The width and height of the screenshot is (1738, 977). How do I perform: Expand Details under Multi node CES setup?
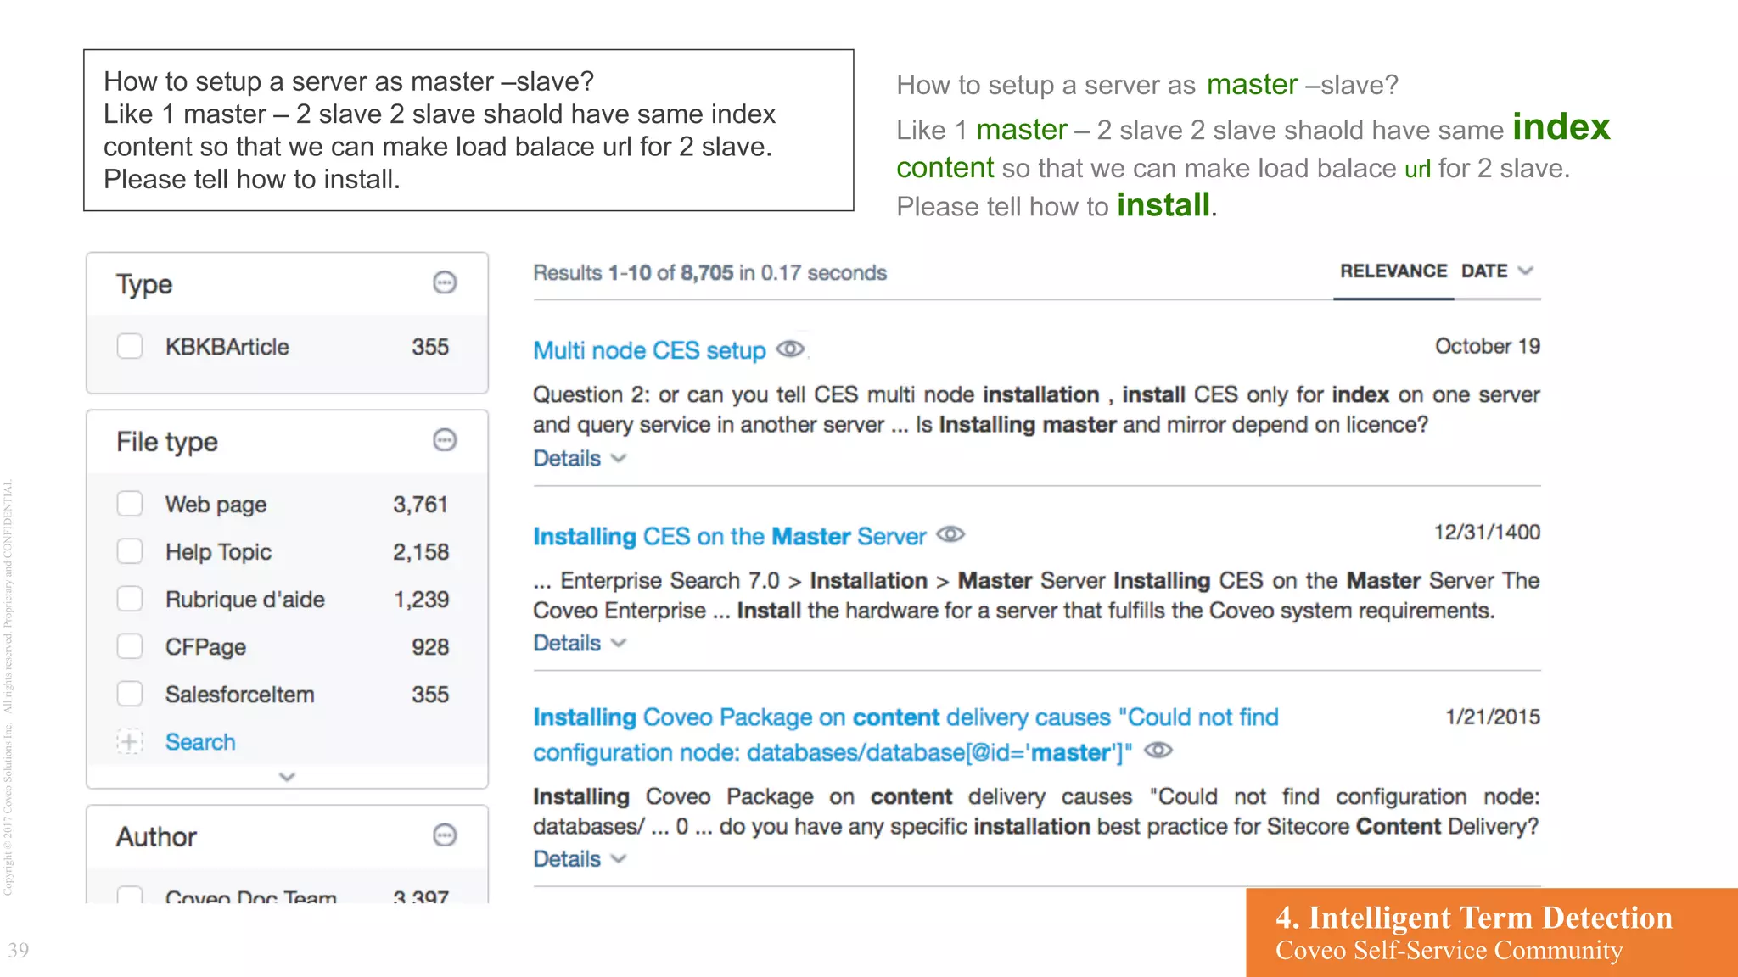(x=580, y=458)
